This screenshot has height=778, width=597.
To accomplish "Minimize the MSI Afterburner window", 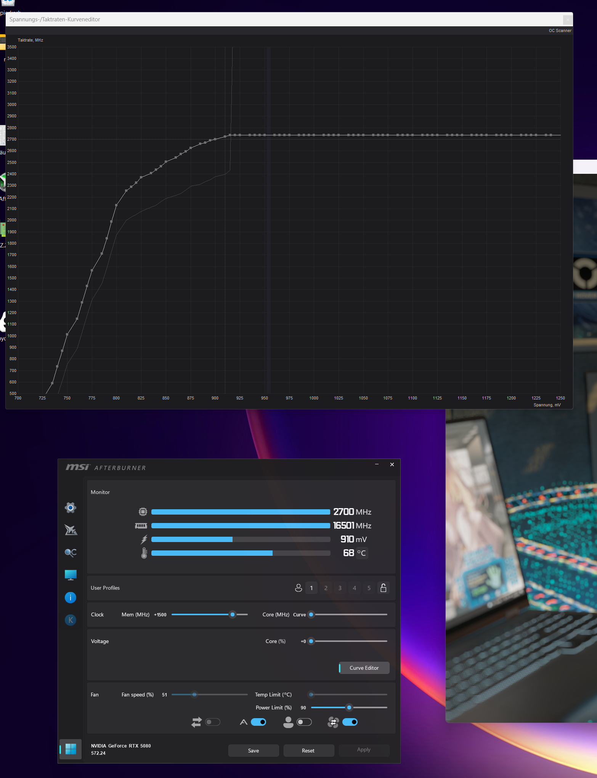I will pos(377,464).
